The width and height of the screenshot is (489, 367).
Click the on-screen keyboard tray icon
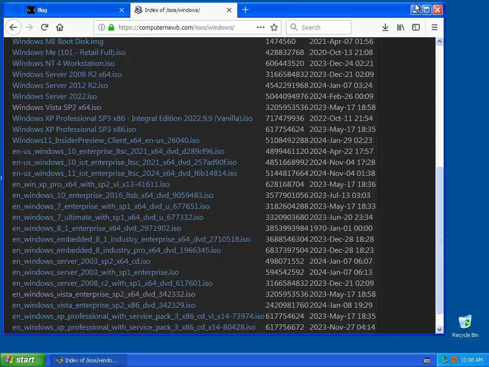pos(427,360)
